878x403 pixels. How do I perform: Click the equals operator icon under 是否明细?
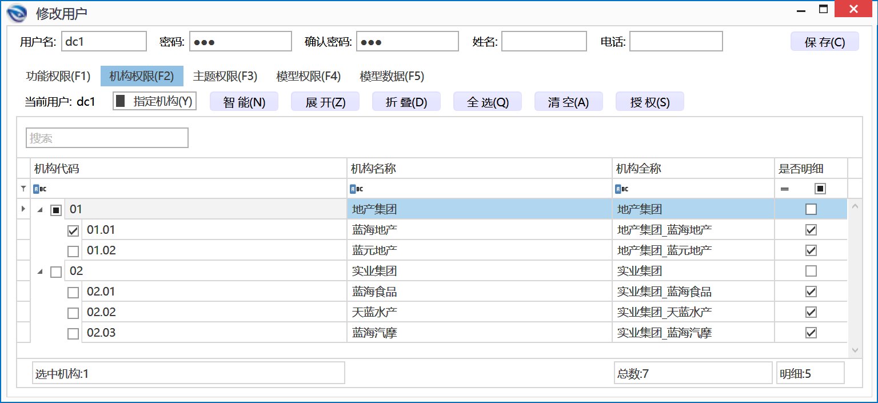[x=785, y=189]
